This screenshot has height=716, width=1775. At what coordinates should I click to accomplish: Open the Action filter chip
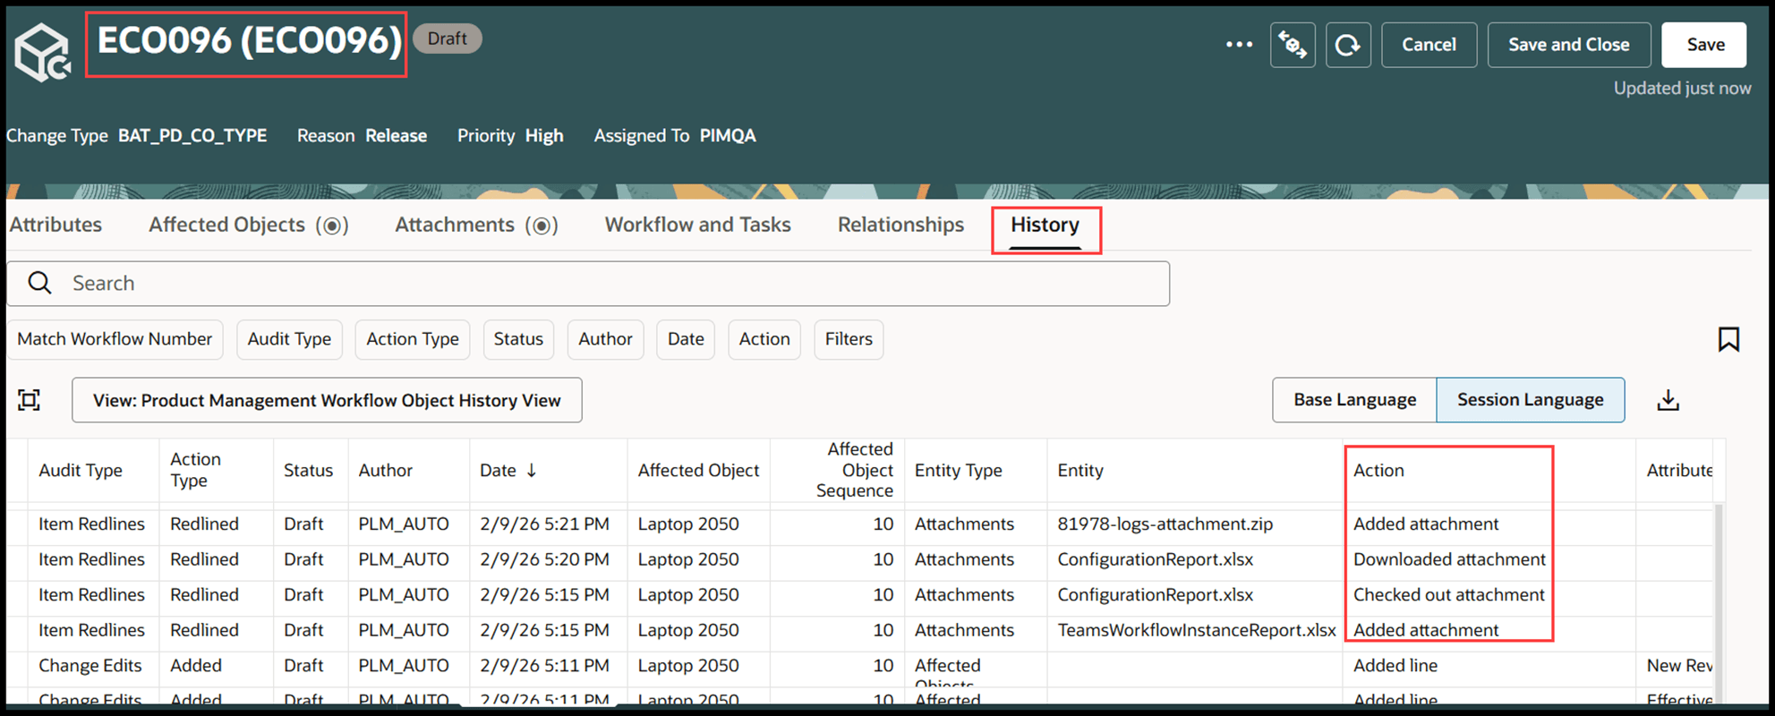764,339
